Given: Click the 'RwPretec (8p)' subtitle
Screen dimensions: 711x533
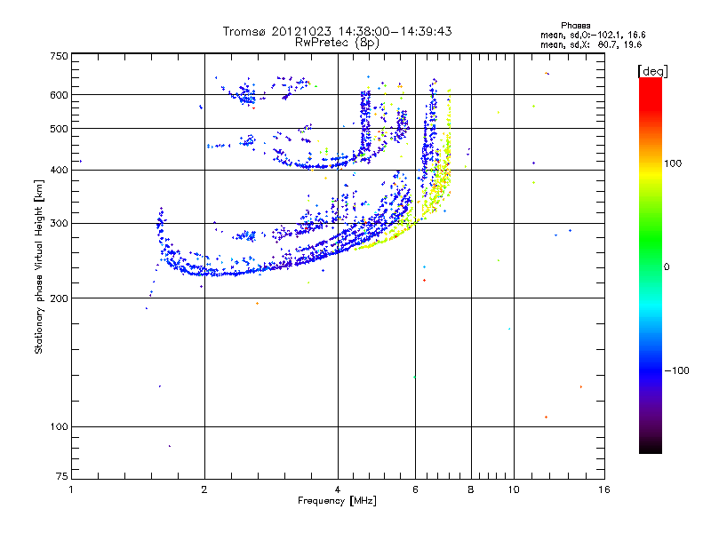Looking at the screenshot, I should coord(337,43).
